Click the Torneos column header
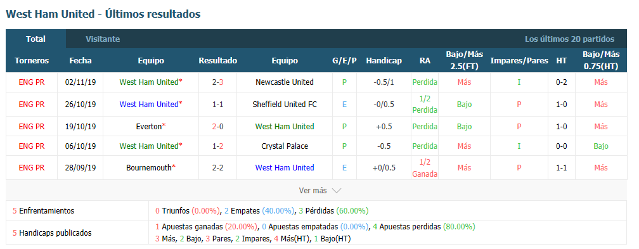The image size is (639, 249). point(32,61)
